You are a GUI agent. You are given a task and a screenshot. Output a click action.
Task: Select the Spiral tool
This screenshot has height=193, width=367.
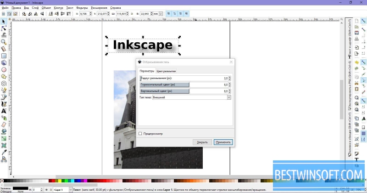click(4, 84)
